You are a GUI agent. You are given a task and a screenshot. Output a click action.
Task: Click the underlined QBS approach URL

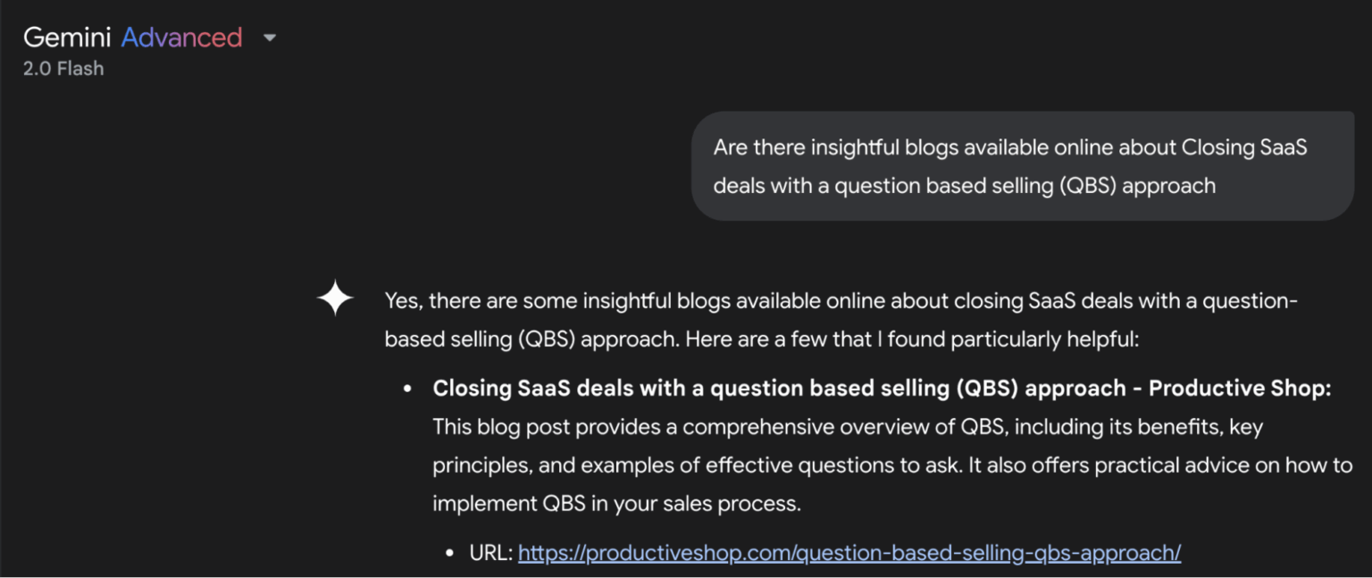849,553
